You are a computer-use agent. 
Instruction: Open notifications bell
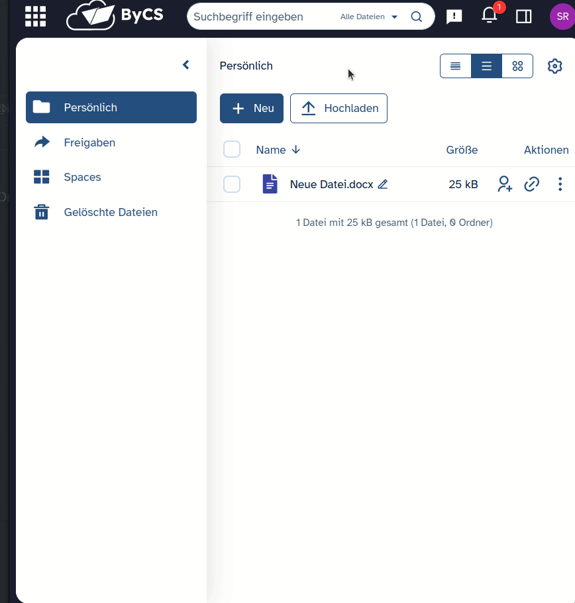[490, 16]
